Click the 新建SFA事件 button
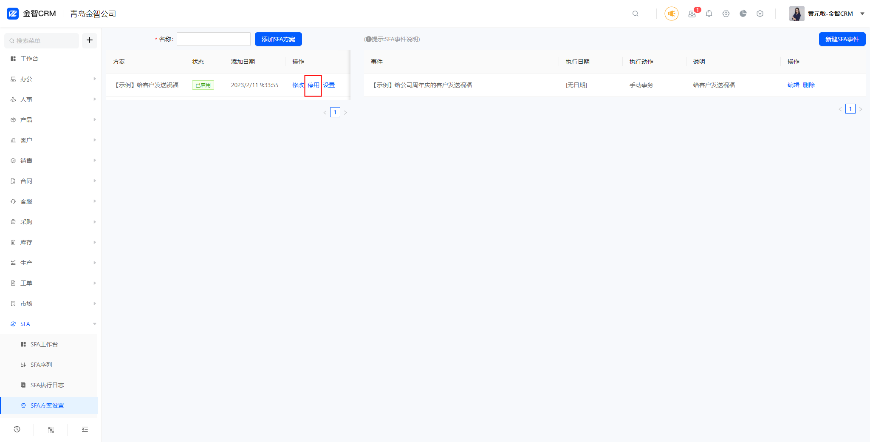This screenshot has height=442, width=870. coord(842,39)
